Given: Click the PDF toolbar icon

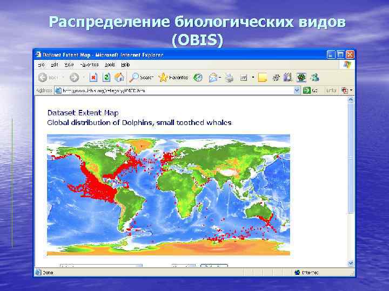Looking at the screenshot, I should tap(345, 91).
